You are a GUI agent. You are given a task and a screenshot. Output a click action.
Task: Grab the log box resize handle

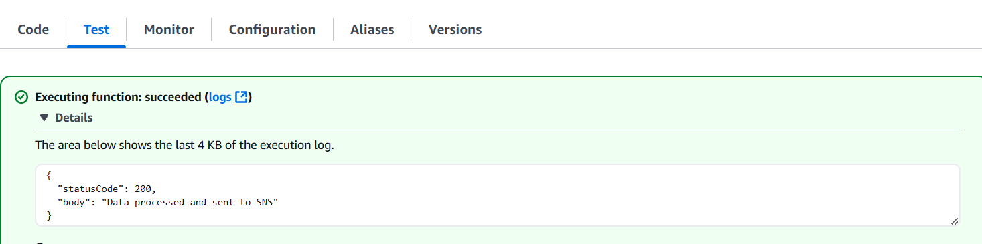[x=954, y=221]
